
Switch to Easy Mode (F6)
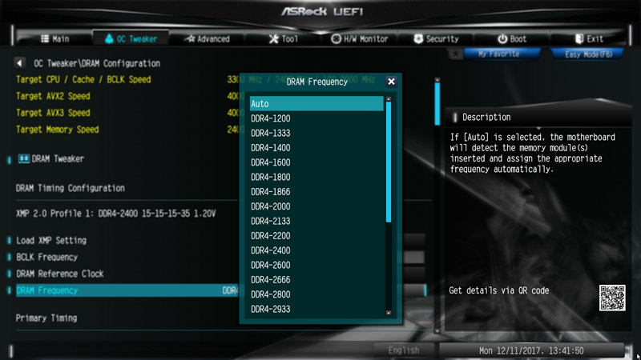[x=588, y=54]
